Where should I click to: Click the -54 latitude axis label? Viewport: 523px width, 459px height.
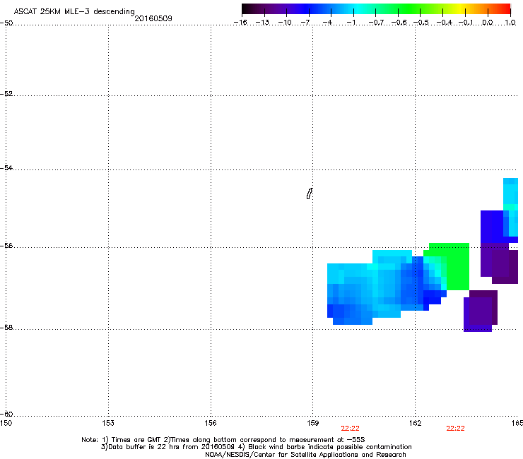pos(6,168)
